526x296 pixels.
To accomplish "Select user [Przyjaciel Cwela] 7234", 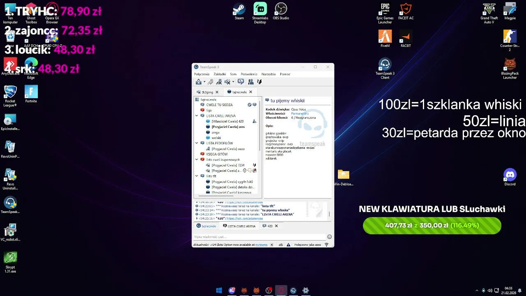I will [x=228, y=165].
